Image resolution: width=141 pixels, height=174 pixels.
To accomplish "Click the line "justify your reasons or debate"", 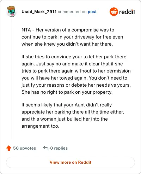I will 76,85.
